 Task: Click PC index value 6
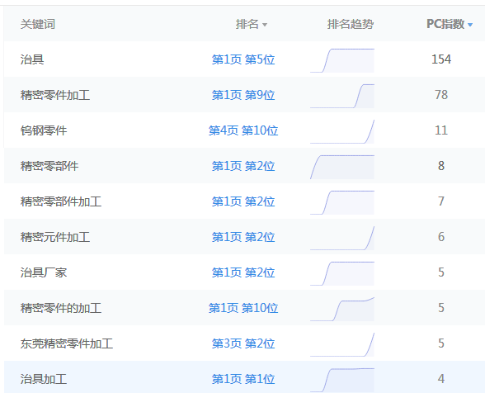point(441,237)
